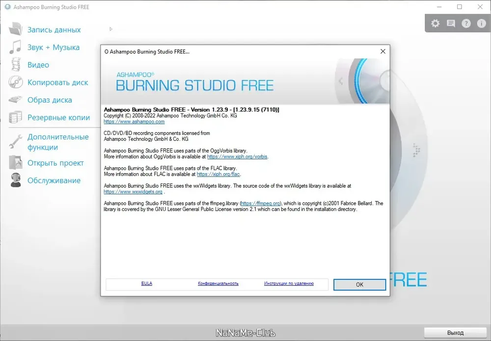Open Инструкции по удалению link

pos(289,284)
